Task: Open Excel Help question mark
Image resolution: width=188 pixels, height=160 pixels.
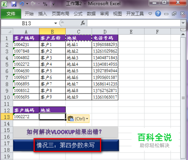Action: tap(158, 14)
